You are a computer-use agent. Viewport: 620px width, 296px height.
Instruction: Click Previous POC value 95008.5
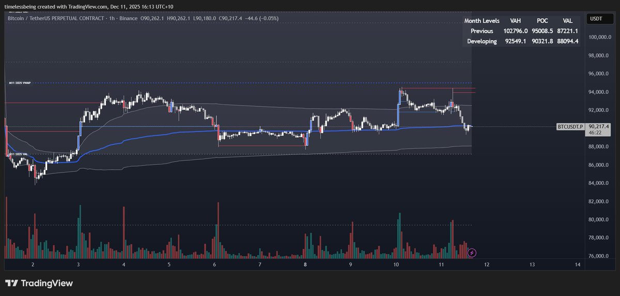point(542,31)
